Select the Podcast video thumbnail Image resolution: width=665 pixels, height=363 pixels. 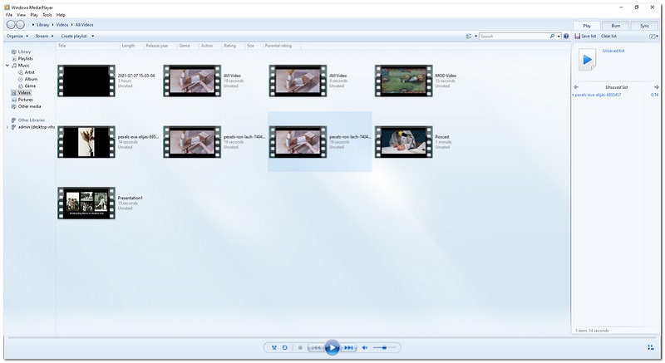click(404, 142)
